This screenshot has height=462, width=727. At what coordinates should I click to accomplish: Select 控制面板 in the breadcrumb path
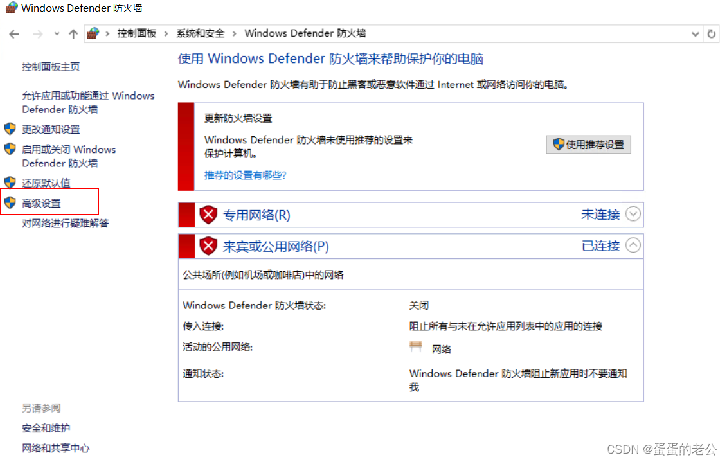click(137, 33)
